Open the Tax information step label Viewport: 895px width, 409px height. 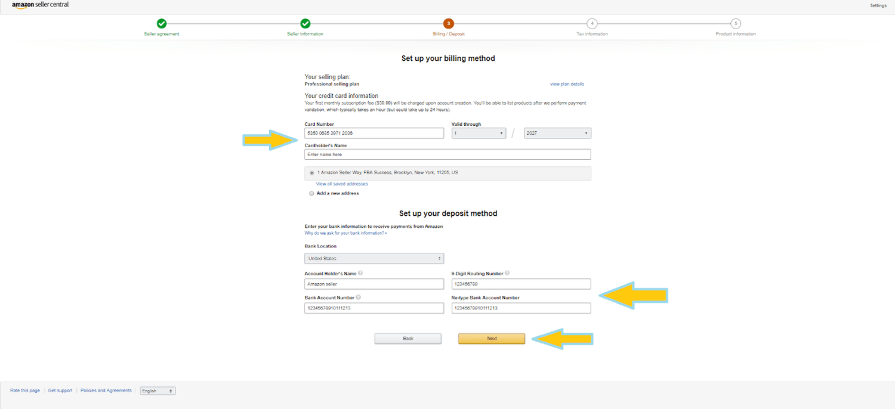pyautogui.click(x=592, y=34)
